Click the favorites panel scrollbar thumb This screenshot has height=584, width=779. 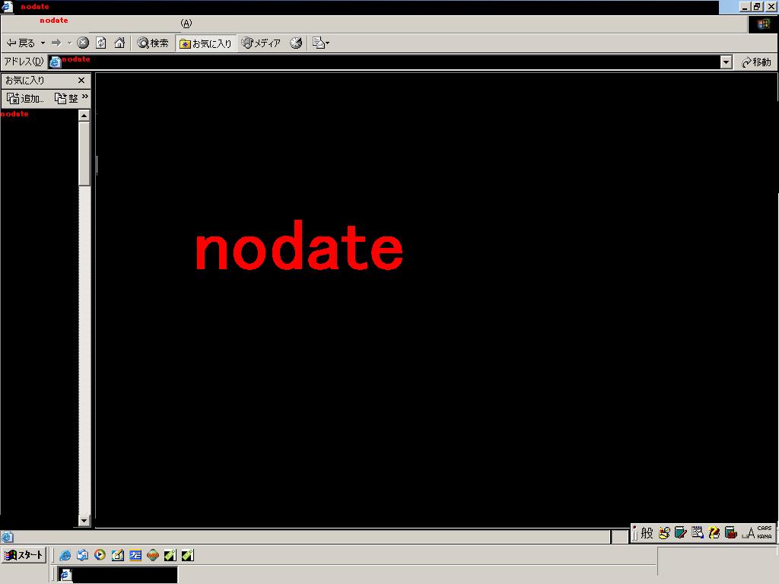click(x=84, y=154)
